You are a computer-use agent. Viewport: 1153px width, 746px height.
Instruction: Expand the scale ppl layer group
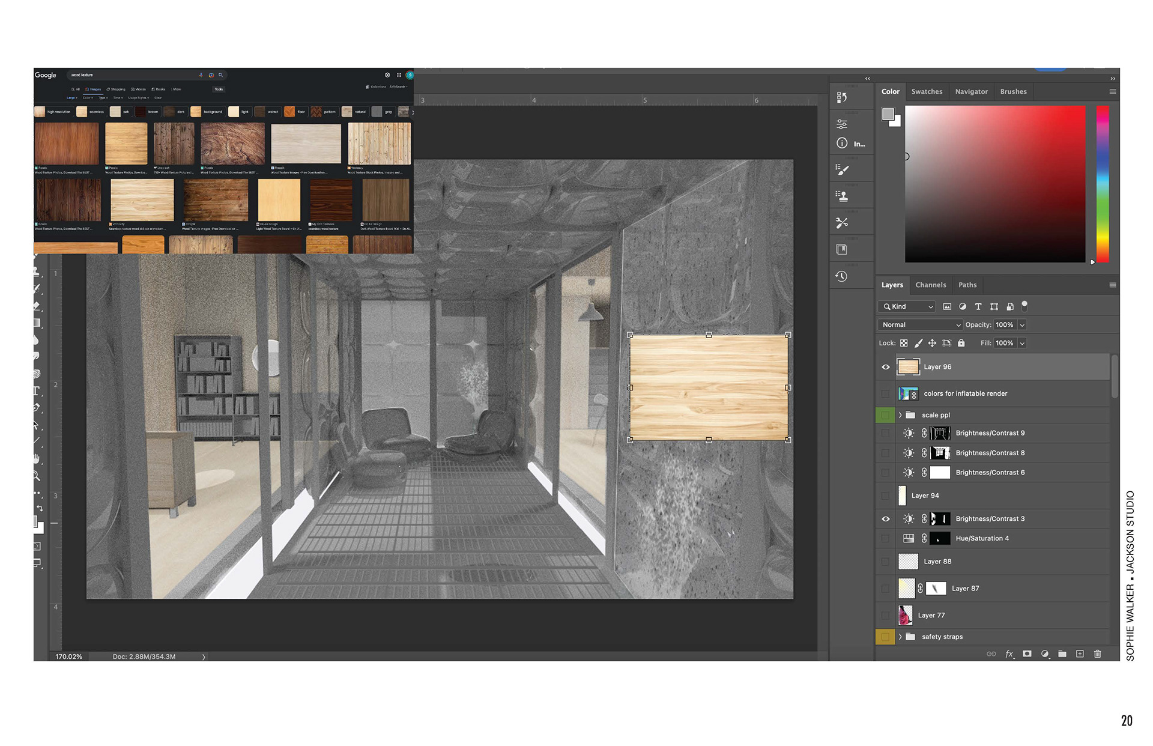900,415
